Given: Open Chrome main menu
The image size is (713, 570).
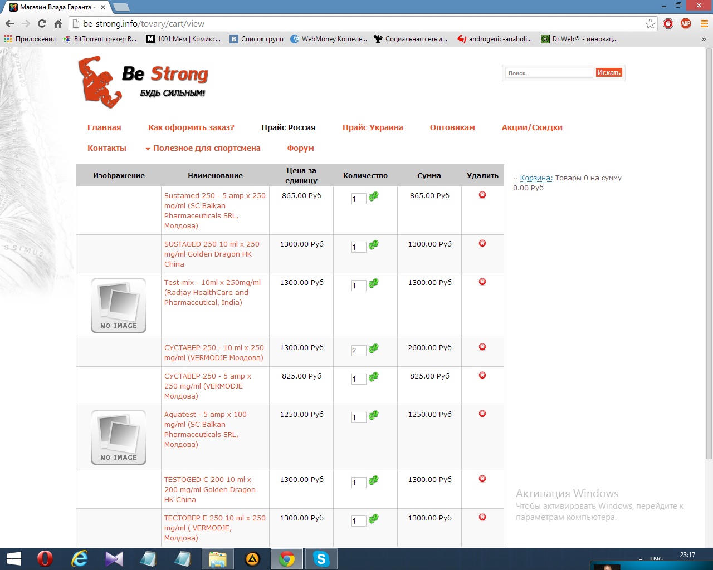Looking at the screenshot, I should [x=704, y=23].
